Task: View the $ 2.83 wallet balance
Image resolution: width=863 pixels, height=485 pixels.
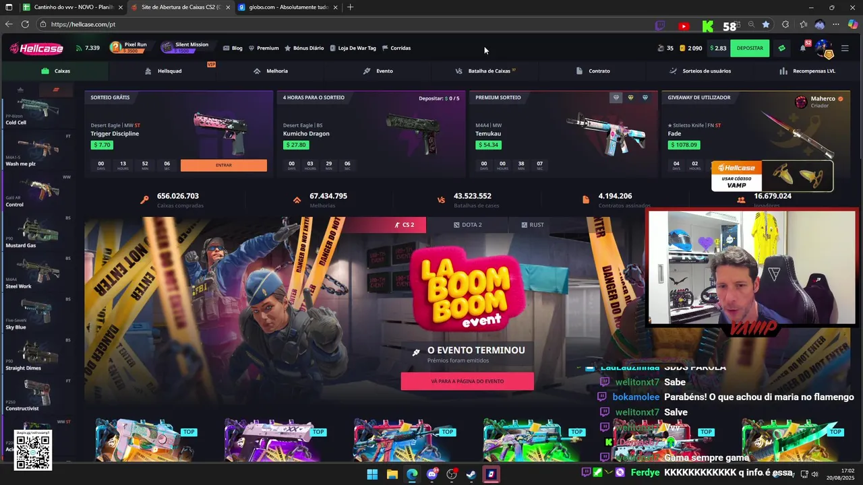Action: (717, 48)
